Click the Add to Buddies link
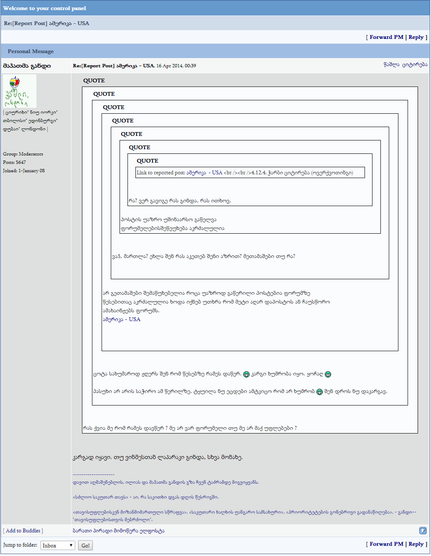431x556 pixels. click(x=23, y=530)
